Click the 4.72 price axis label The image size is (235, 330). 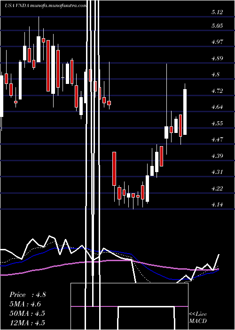click(x=217, y=91)
